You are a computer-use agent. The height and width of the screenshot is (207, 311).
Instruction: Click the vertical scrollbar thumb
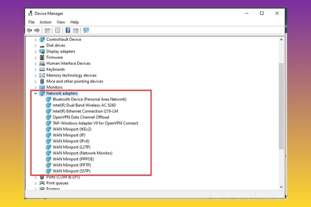[x=281, y=106]
